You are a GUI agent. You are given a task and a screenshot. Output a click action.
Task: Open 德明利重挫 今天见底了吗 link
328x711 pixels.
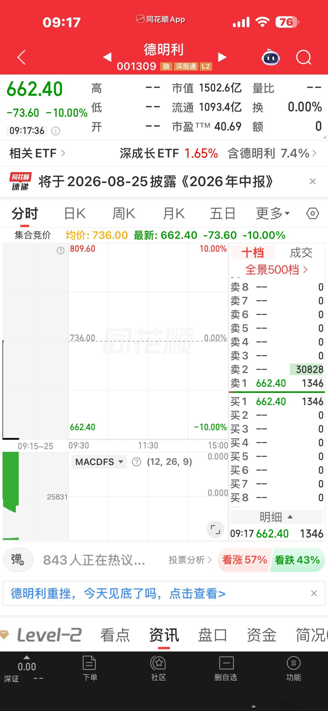tap(118, 594)
